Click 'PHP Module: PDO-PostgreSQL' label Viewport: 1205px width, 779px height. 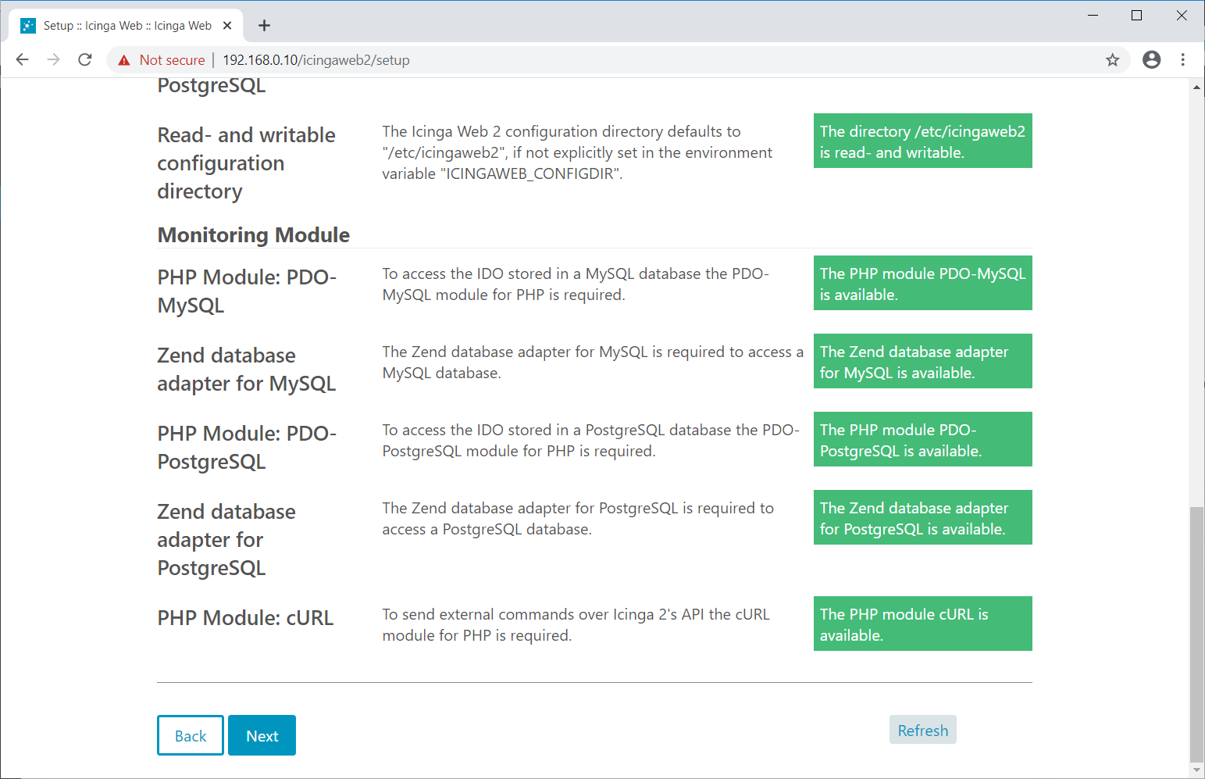247,448
